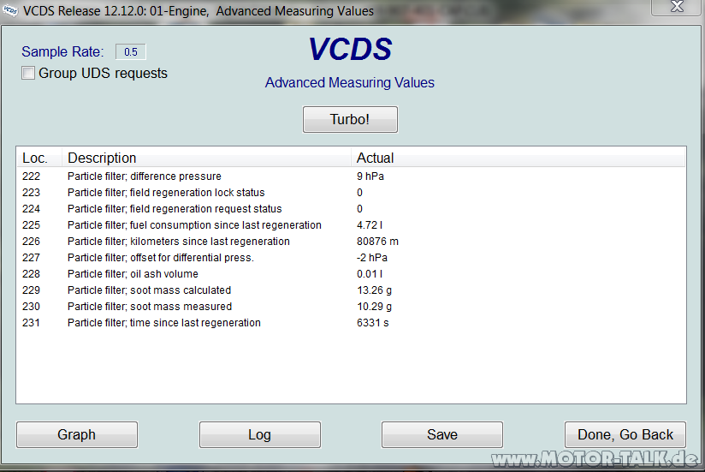Select the soot mass measured row

(351, 307)
